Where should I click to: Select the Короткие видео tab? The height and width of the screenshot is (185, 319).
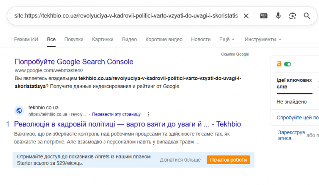164,39
